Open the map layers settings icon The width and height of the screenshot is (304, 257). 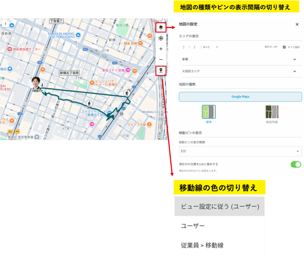click(161, 27)
